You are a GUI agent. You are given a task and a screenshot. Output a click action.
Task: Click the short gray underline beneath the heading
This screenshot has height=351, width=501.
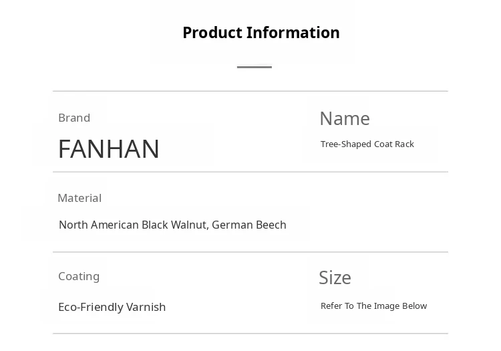[x=255, y=67]
